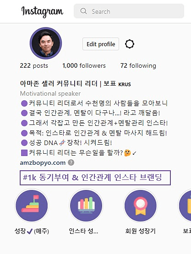This screenshot has width=191, height=254.
Task: Click the search magnifier icon
Action: (83, 11)
